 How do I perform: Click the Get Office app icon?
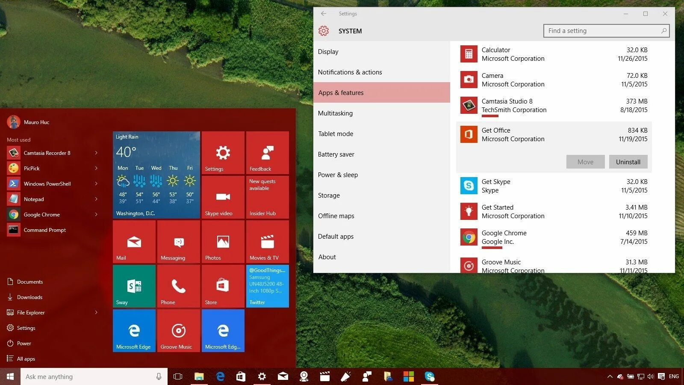(x=469, y=134)
